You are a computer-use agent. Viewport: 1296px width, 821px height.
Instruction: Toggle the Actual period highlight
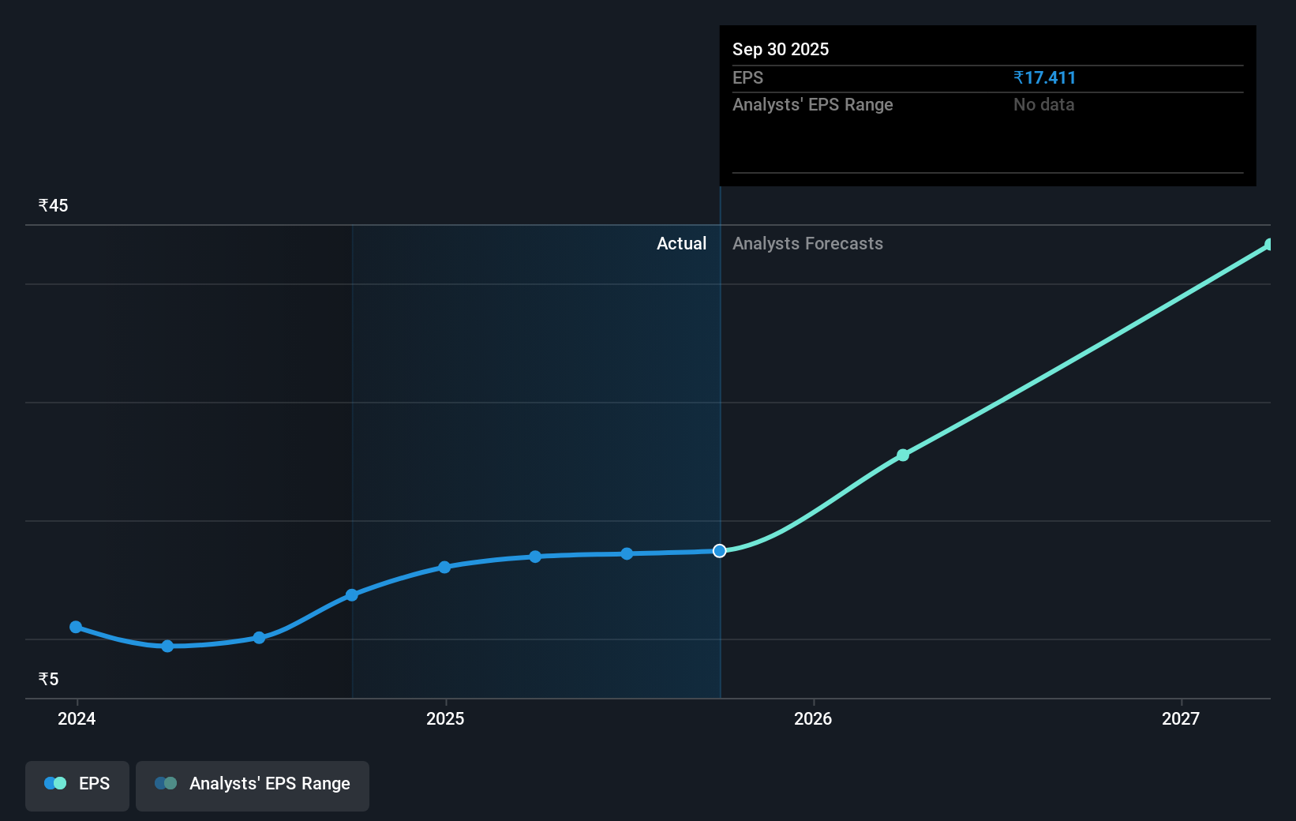point(682,243)
